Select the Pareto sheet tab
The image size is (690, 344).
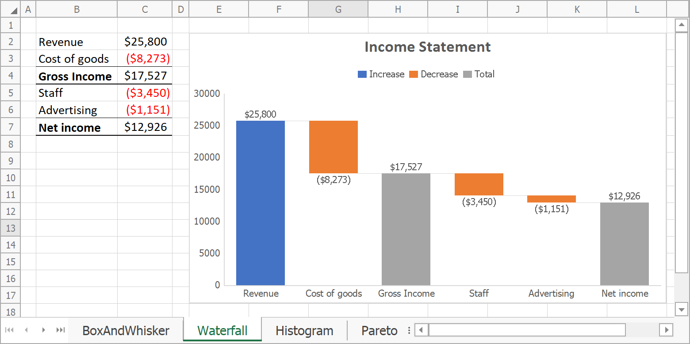point(379,330)
